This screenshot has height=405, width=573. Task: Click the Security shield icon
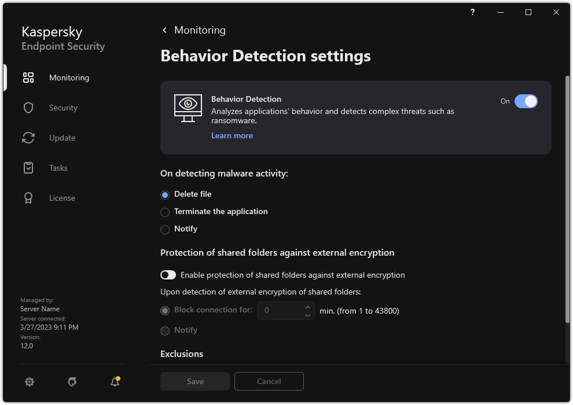point(28,108)
